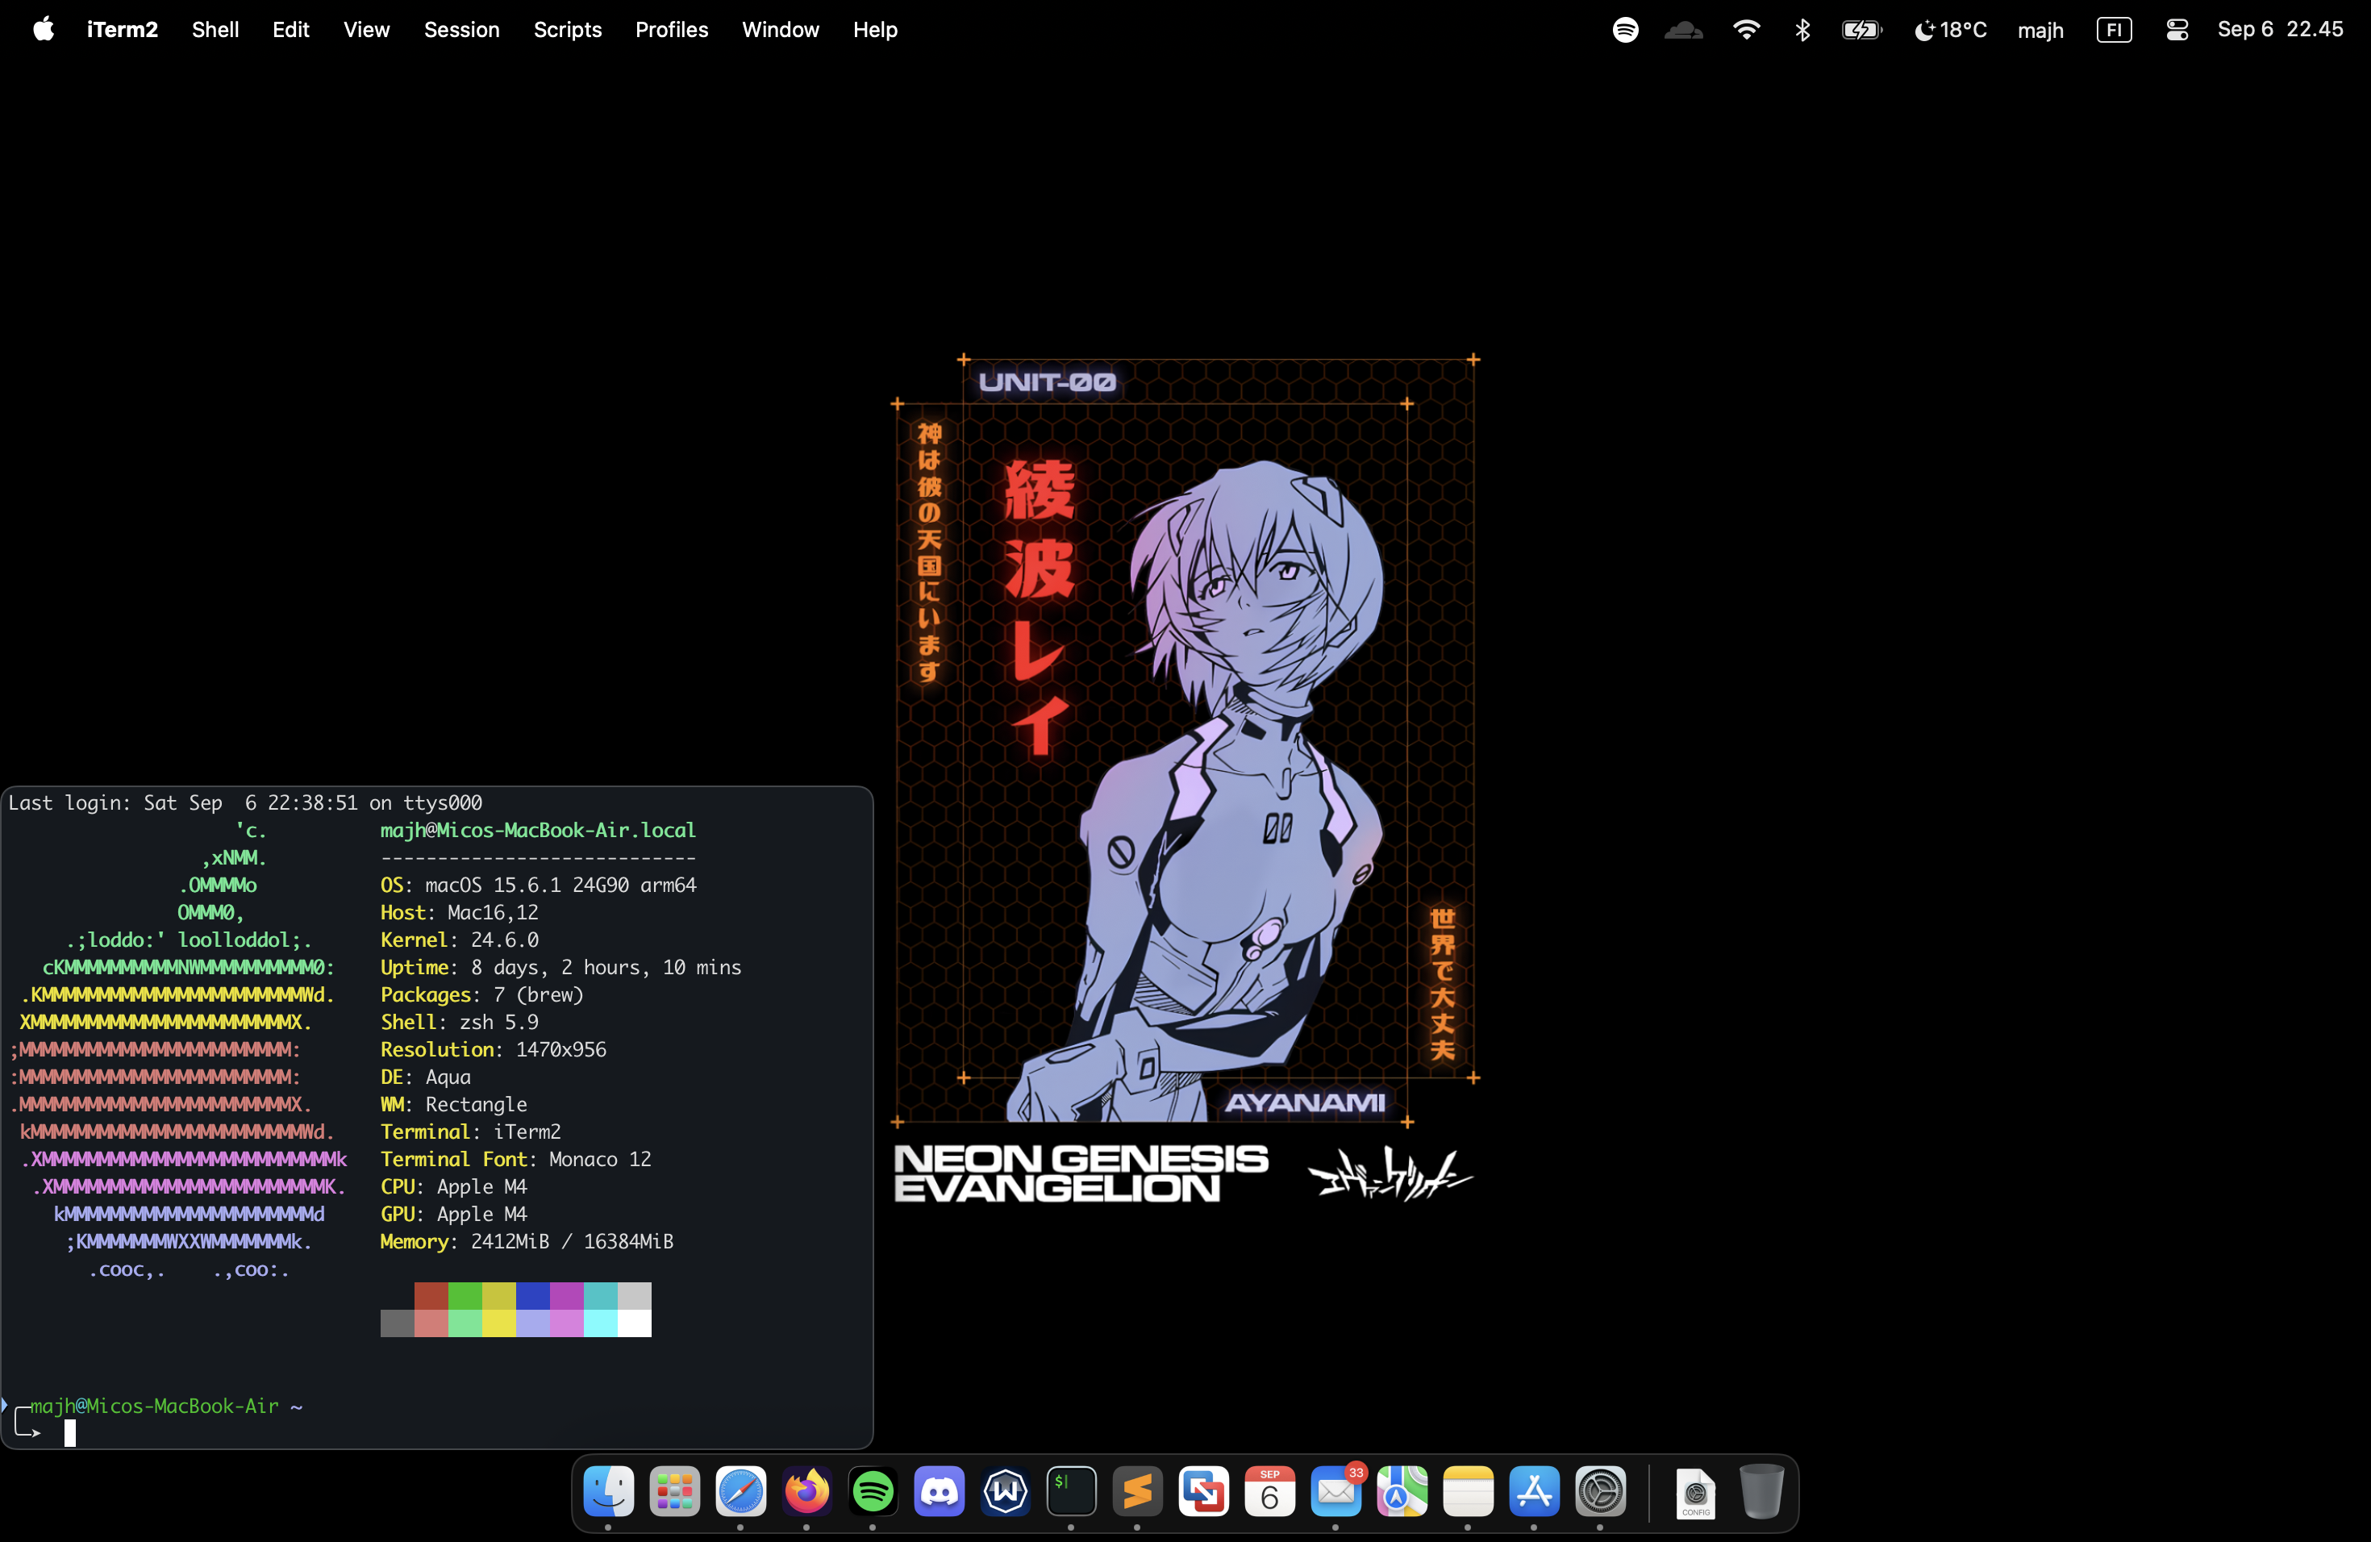Viewport: 2371px width, 1542px height.
Task: Open App Store from the Dock
Action: (x=1534, y=1491)
